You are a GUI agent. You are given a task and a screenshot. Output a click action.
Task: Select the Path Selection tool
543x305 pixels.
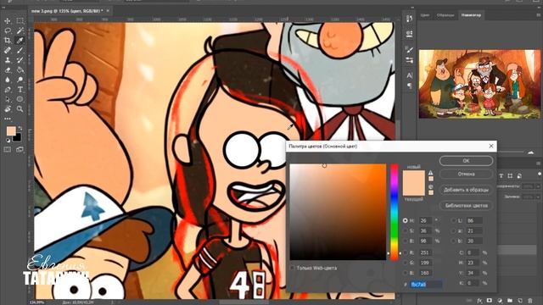pyautogui.click(x=8, y=99)
